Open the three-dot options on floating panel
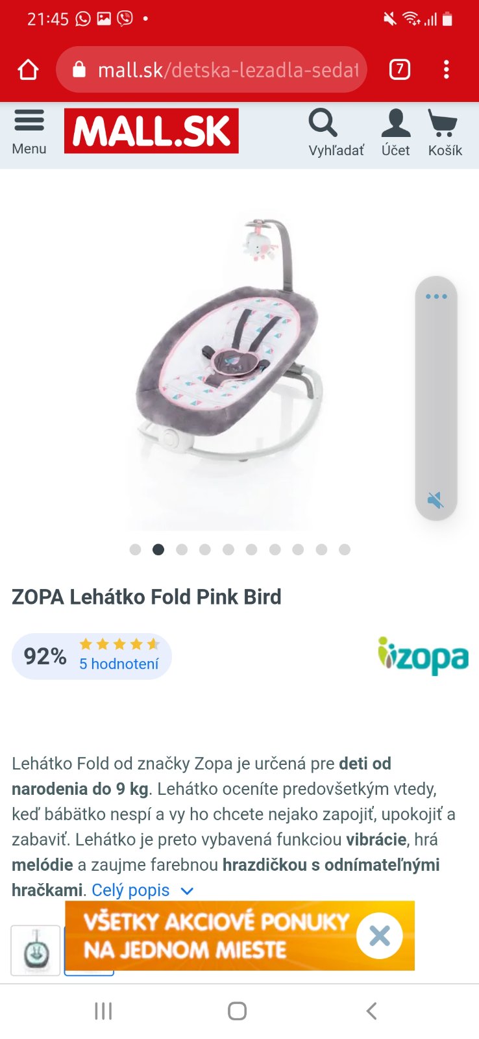The height and width of the screenshot is (1039, 479). pos(436,296)
